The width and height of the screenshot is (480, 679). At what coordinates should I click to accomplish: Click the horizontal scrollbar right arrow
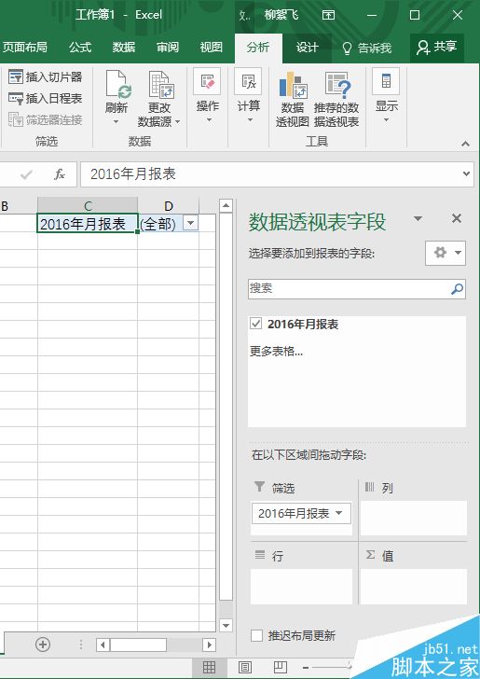[x=210, y=644]
